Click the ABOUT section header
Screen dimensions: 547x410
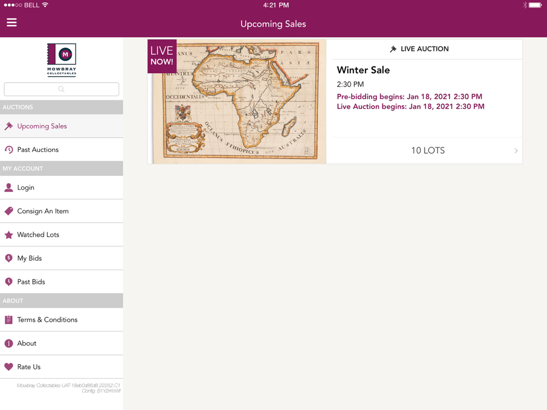[61, 301]
